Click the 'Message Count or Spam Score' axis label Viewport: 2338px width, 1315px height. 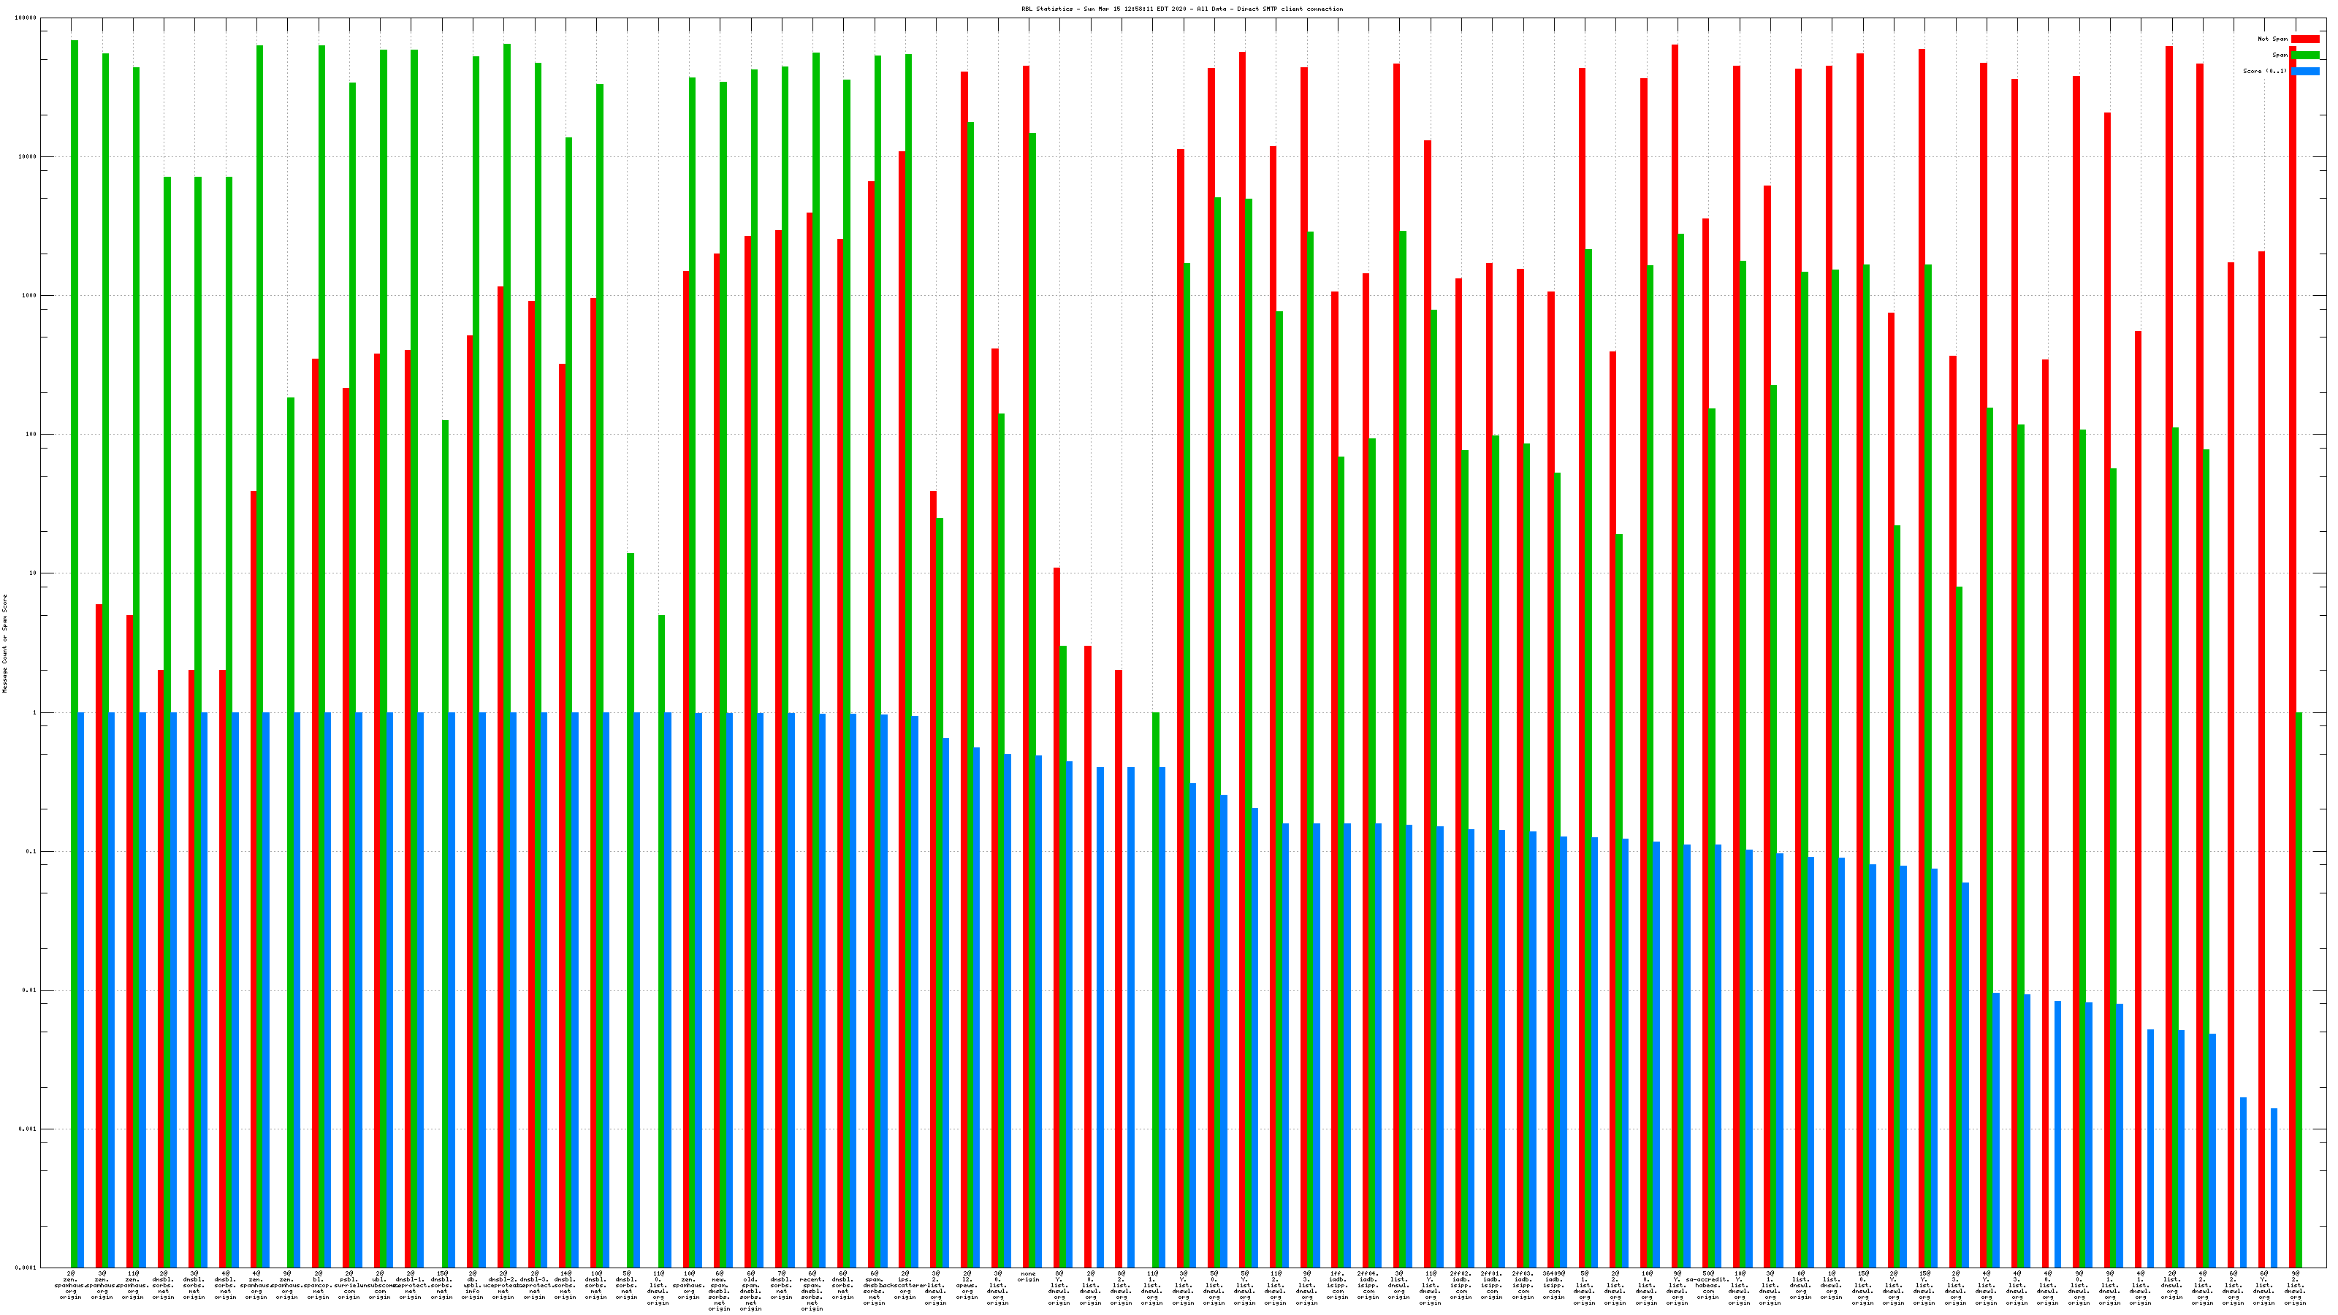tap(4, 644)
